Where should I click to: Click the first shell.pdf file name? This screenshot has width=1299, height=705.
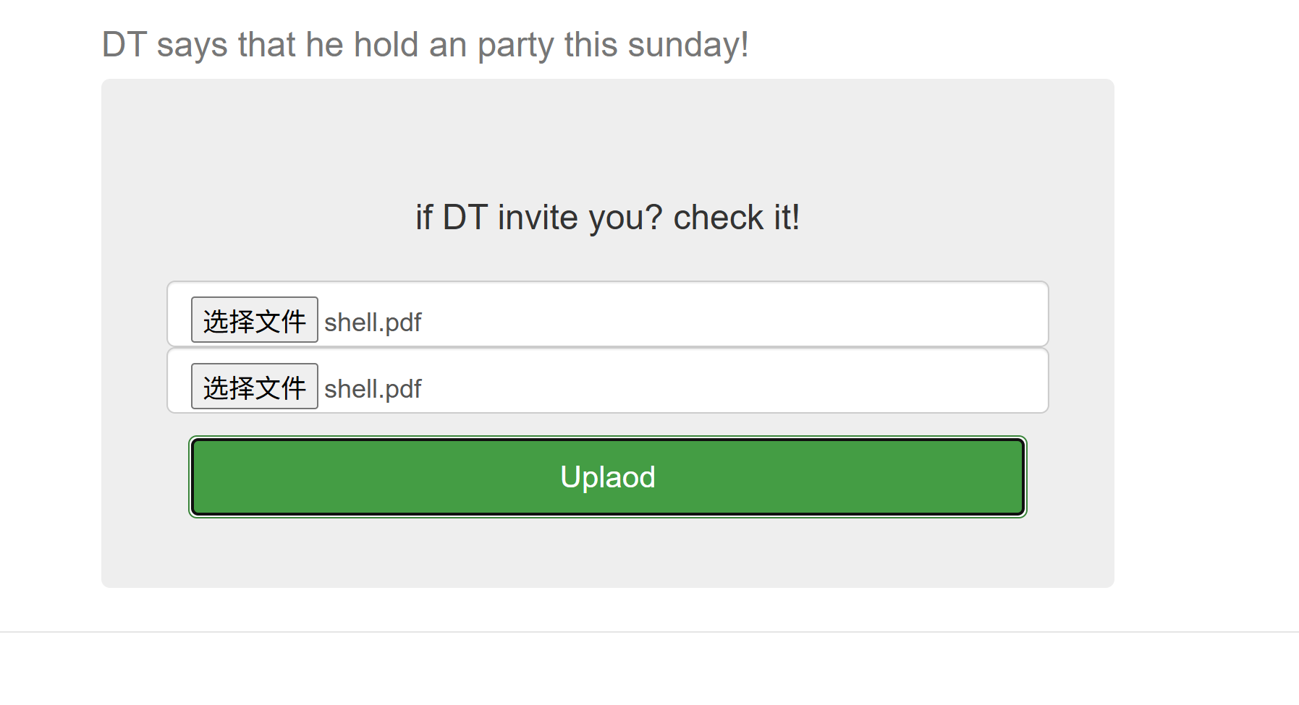[373, 322]
